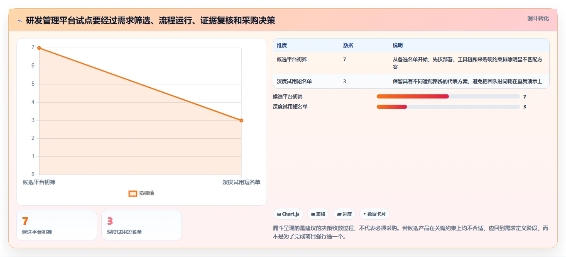
Task: Click the 深度试用短名单 x-axis label
Action: (241, 182)
